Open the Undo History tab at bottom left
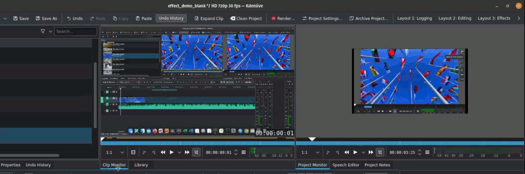525x174 pixels. tap(38, 165)
